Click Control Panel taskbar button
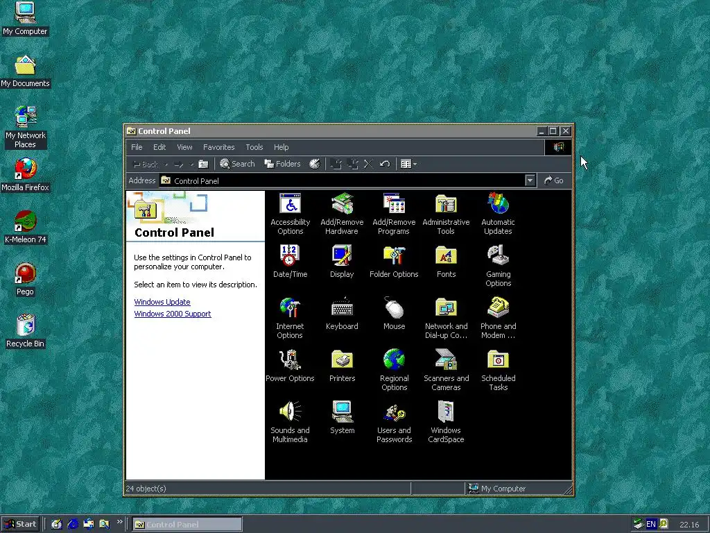 coord(187,525)
